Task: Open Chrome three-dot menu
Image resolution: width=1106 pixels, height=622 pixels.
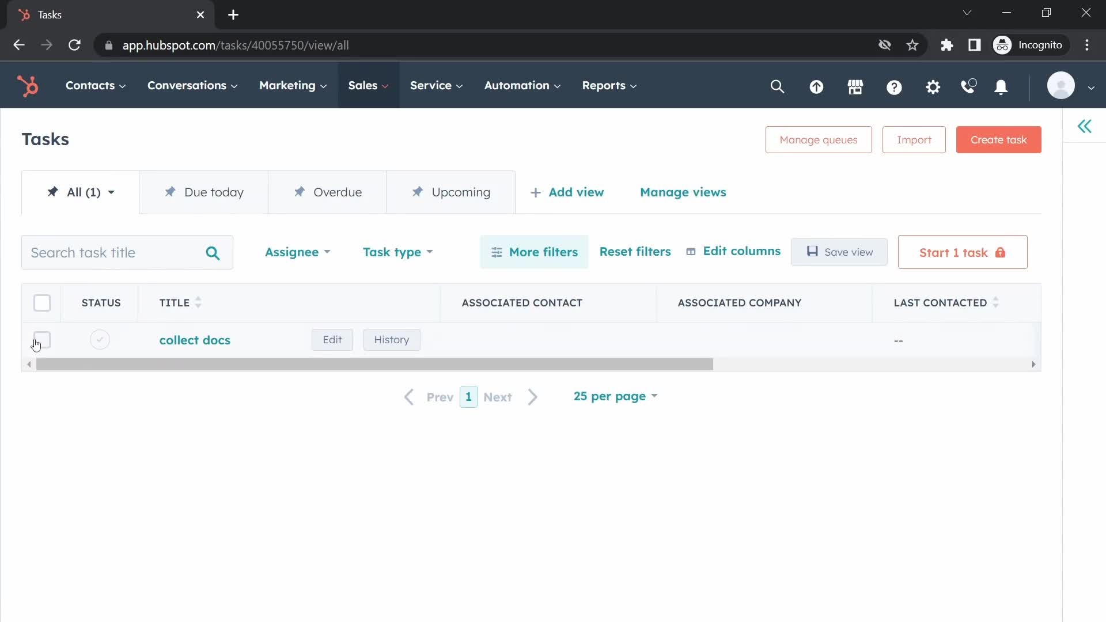Action: click(x=1087, y=45)
